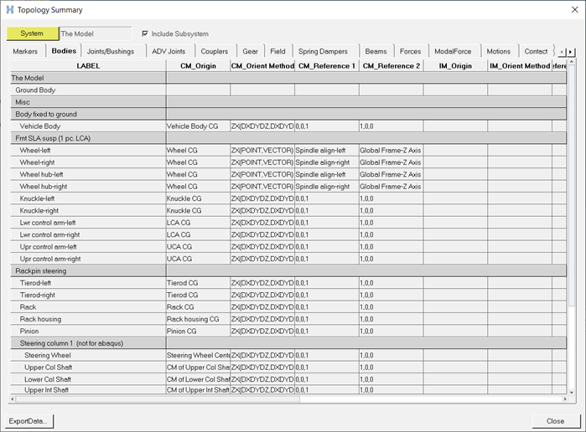Switch to the Markers tab
The width and height of the screenshot is (586, 432).
pyautogui.click(x=25, y=52)
